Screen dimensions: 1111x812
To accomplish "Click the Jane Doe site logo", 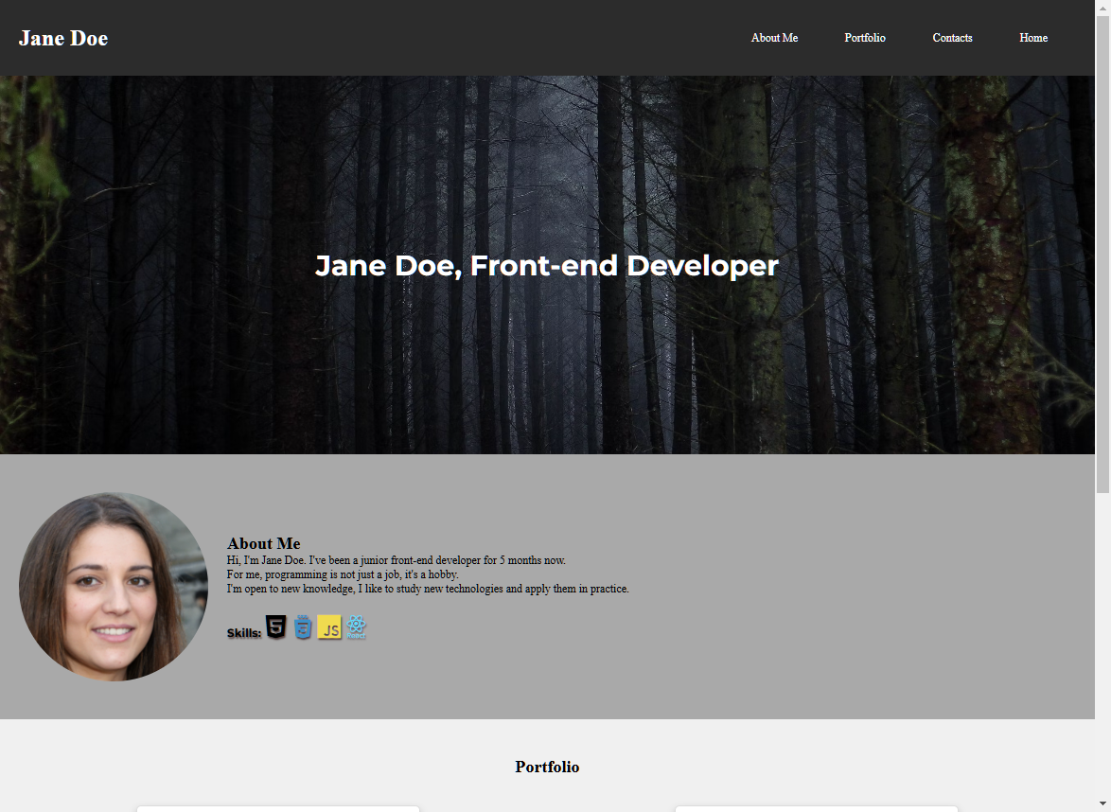I will (x=63, y=38).
